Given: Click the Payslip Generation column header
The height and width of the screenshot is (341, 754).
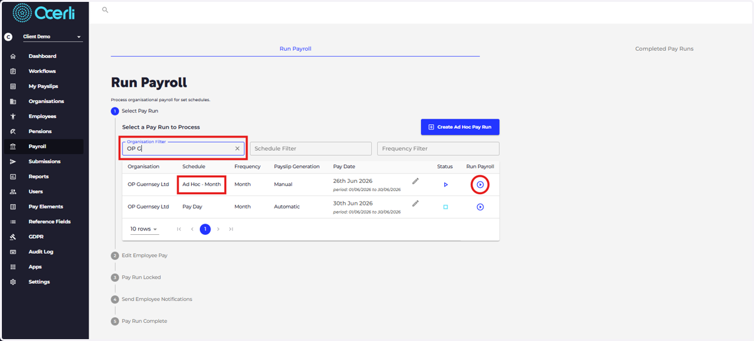Looking at the screenshot, I should pyautogui.click(x=297, y=166).
